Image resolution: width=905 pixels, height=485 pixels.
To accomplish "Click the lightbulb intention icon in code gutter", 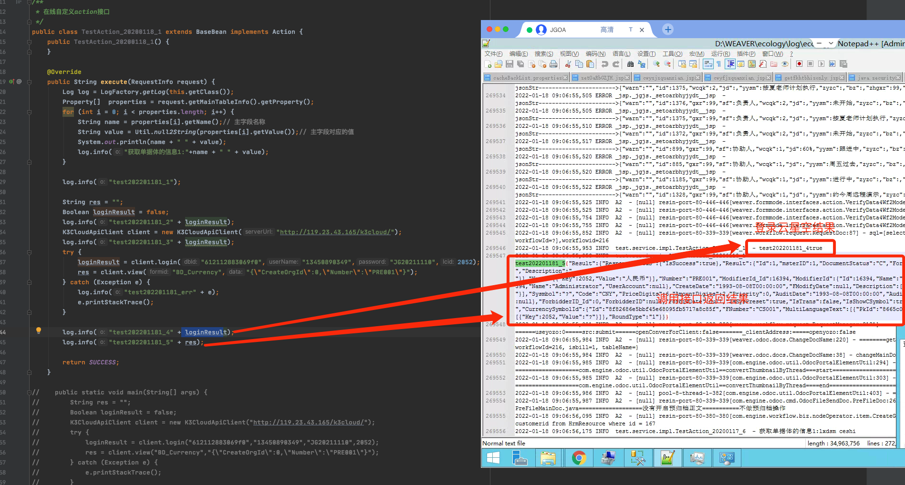I will click(39, 330).
